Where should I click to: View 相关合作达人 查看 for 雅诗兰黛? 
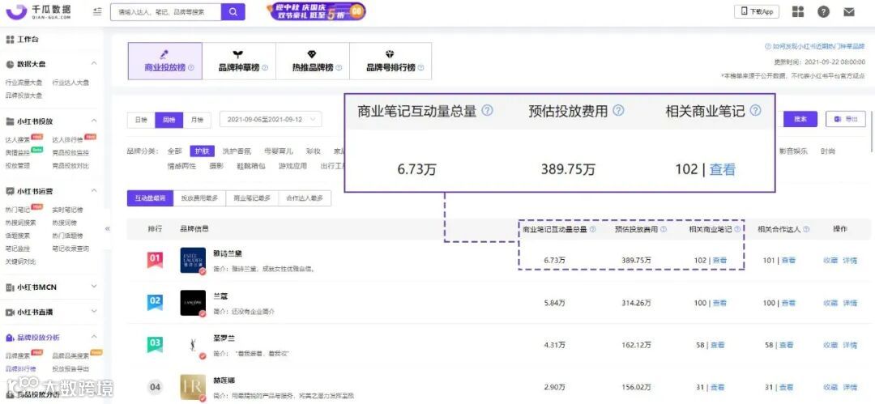coord(788,260)
